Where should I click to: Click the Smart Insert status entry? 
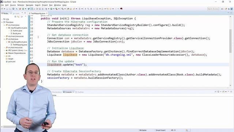(x=161, y=130)
